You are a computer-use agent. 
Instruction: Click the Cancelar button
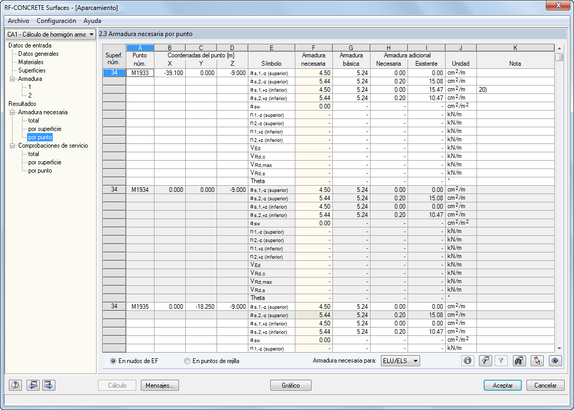tap(545, 385)
